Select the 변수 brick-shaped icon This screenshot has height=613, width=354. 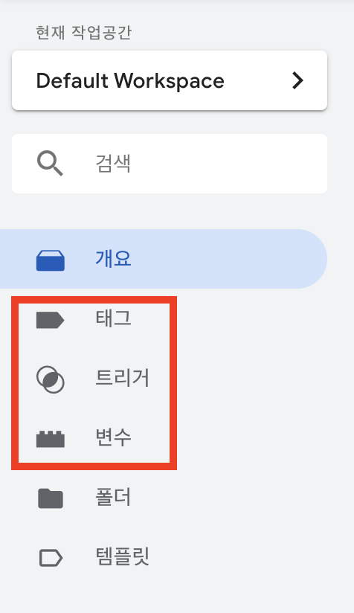click(x=51, y=439)
